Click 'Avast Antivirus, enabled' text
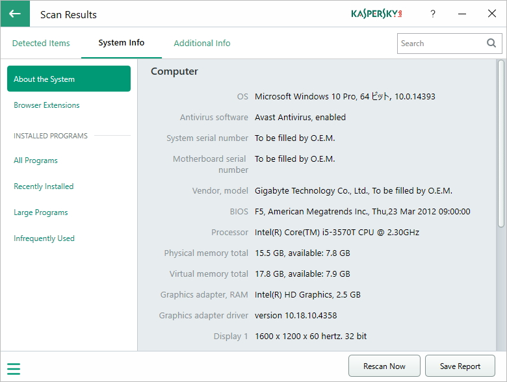This screenshot has height=382, width=507. [x=300, y=117]
